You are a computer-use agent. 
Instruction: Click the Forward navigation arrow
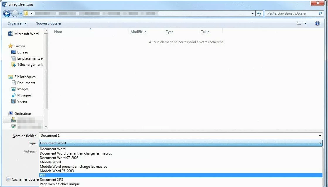tap(15, 13)
